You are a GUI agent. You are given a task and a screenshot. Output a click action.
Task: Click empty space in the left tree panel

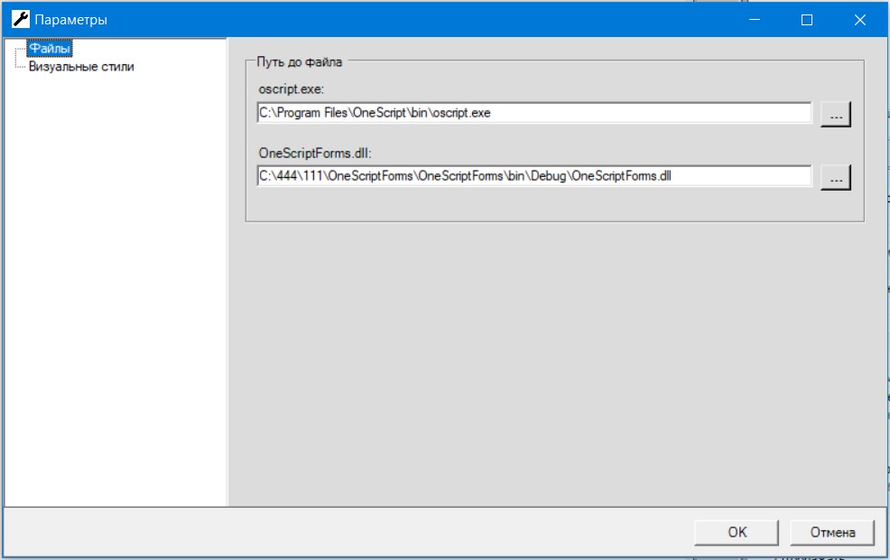[116, 289]
